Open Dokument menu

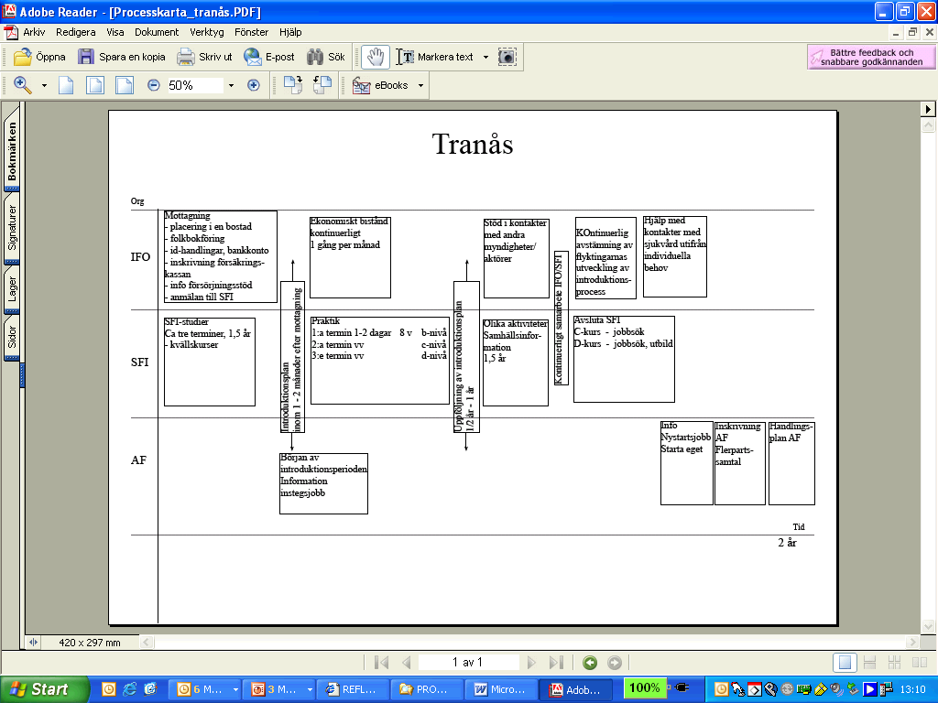click(156, 32)
